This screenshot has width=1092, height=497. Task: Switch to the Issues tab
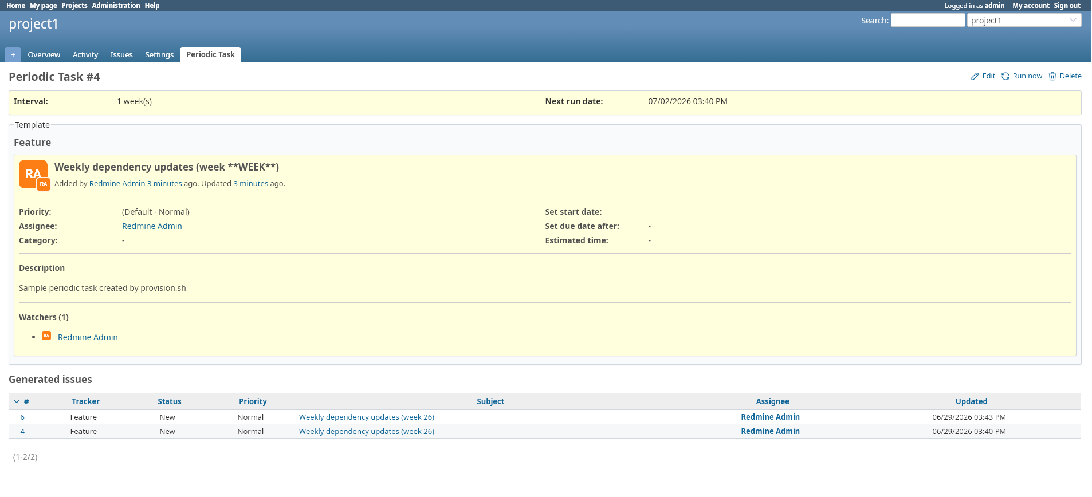[x=121, y=54]
